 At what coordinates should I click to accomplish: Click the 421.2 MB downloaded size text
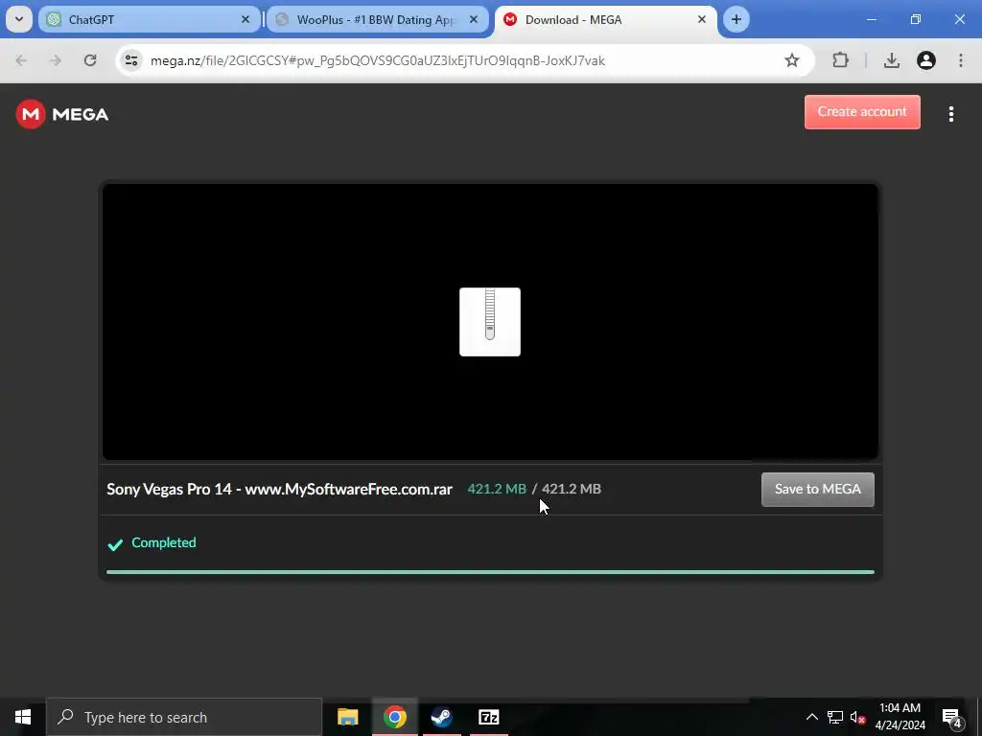(497, 489)
